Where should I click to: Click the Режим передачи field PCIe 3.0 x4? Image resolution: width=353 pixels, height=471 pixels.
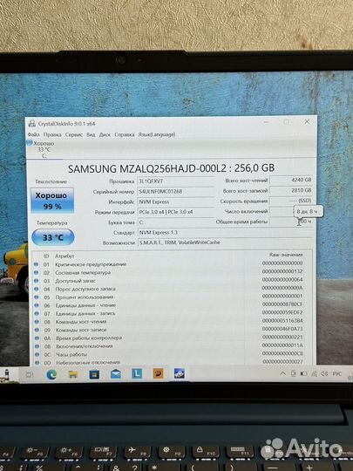pyautogui.click(x=175, y=212)
